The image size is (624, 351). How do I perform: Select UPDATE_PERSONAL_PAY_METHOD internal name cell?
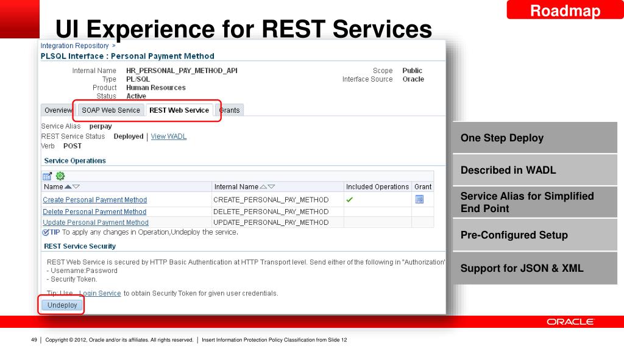point(271,222)
